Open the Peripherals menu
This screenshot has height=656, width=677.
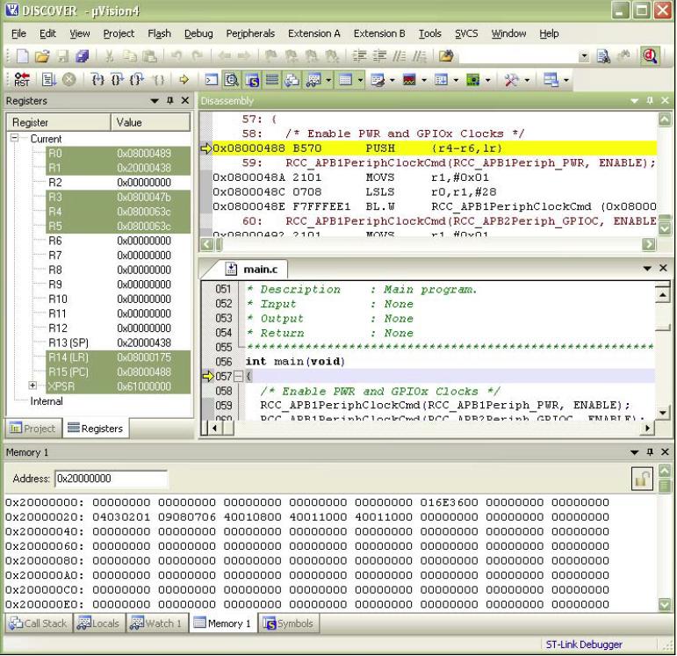pyautogui.click(x=250, y=33)
